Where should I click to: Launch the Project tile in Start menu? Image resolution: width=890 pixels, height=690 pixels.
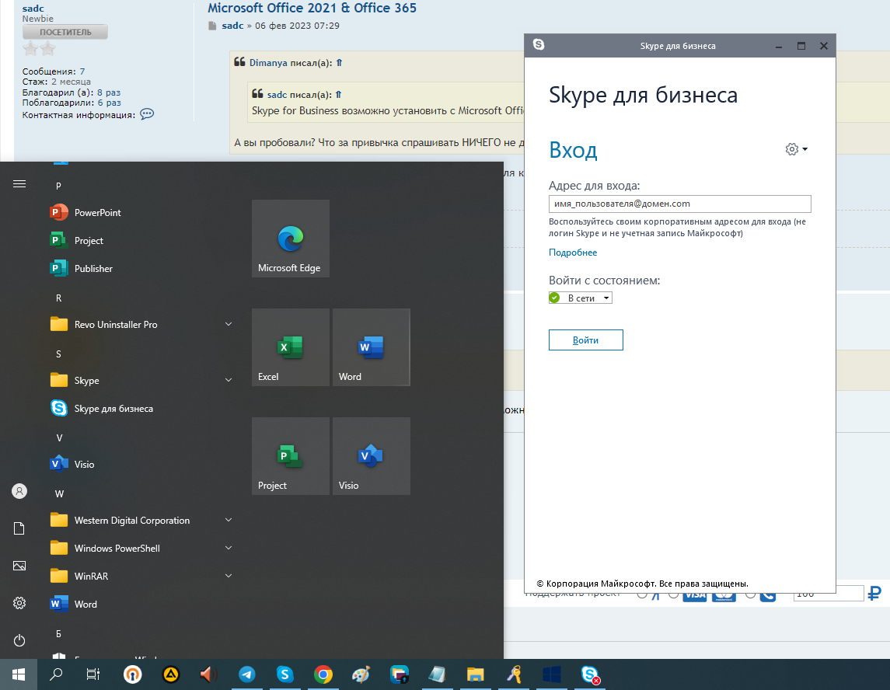(x=291, y=456)
